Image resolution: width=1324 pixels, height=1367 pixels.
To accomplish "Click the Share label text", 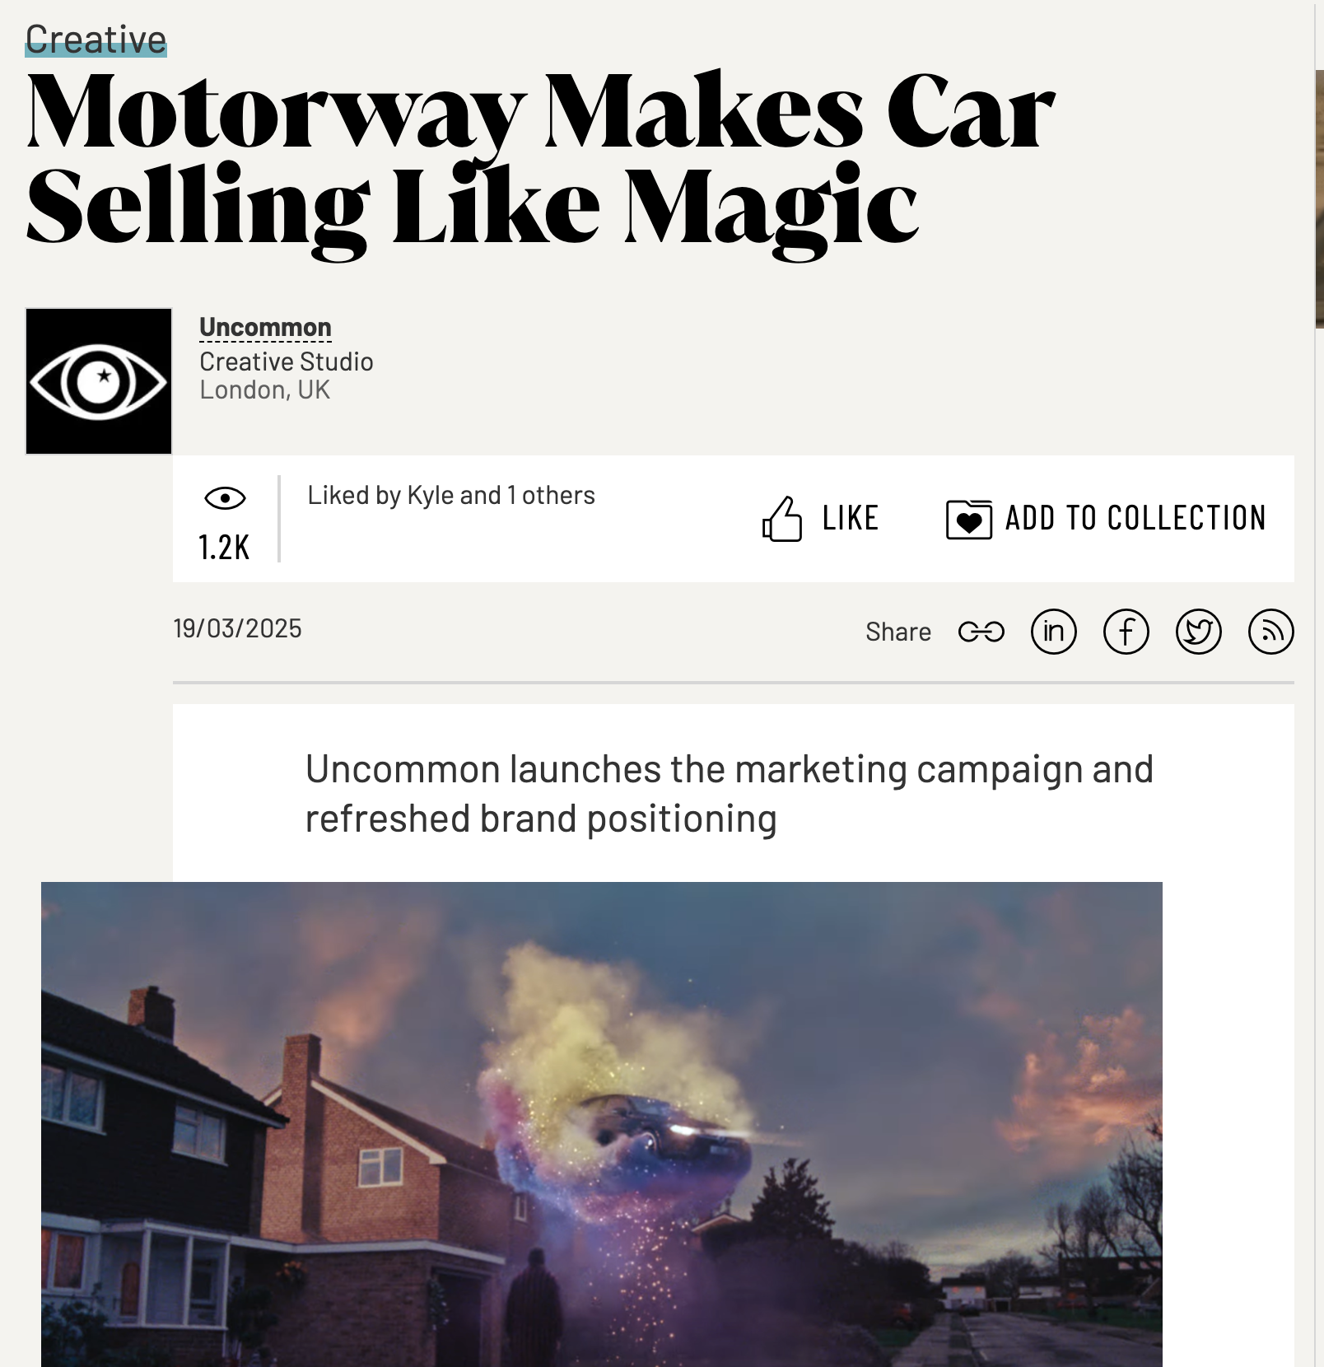I will (898, 632).
